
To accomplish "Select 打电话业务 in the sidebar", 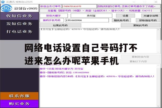I will pyautogui.click(x=19, y=32).
